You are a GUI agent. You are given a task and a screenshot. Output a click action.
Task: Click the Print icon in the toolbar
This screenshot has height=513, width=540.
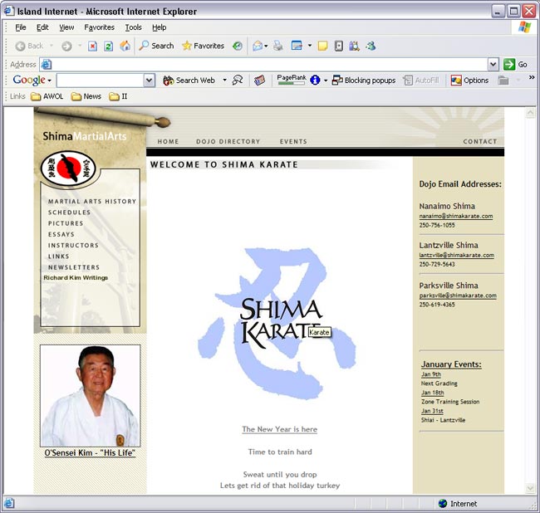pos(277,46)
